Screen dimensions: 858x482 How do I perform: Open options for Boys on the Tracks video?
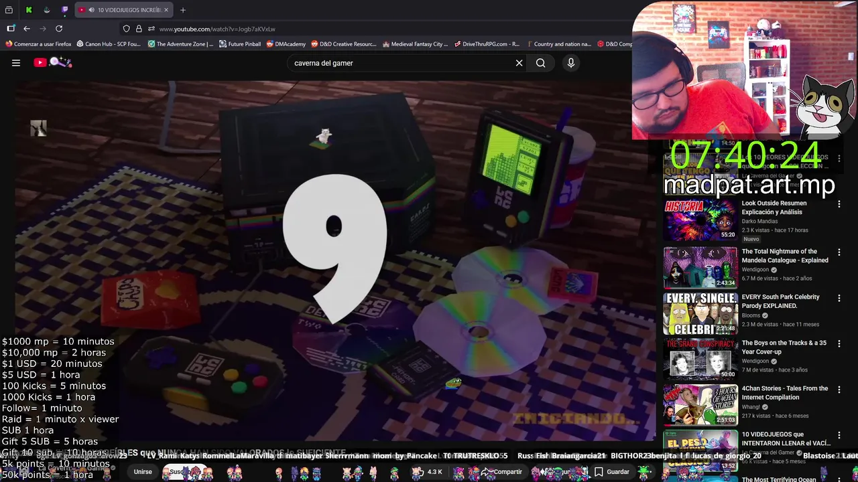839,343
